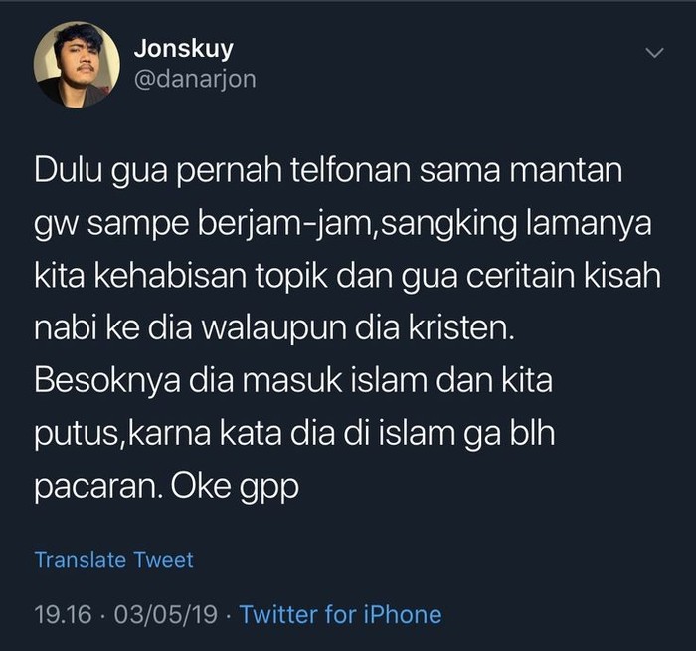Click the 19.16 tweet time
This screenshot has height=651, width=696.
click(63, 615)
